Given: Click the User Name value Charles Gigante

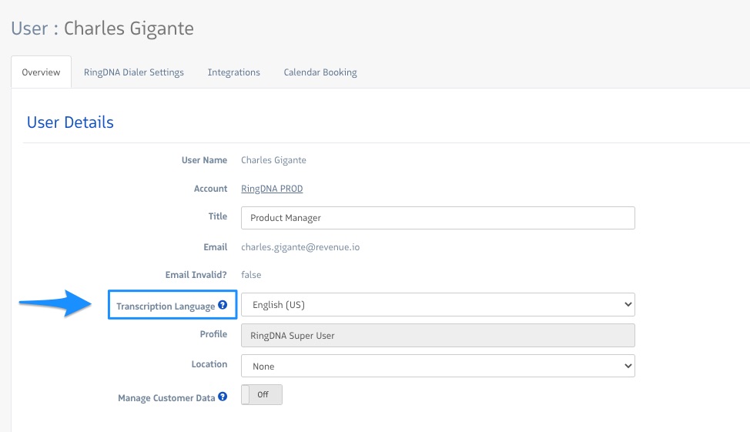Looking at the screenshot, I should (273, 160).
